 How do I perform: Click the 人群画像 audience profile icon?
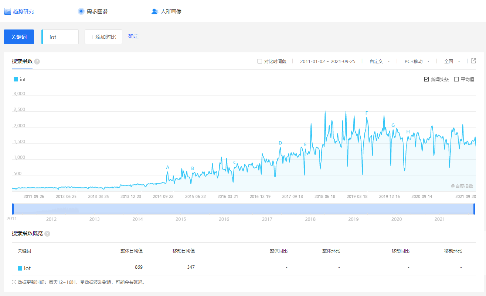(155, 11)
